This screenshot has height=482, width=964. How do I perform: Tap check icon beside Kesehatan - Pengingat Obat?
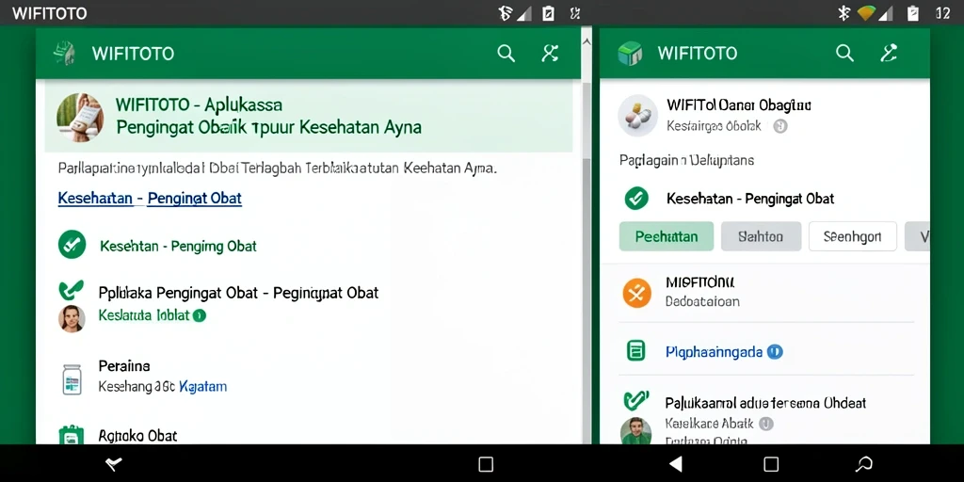pos(636,198)
